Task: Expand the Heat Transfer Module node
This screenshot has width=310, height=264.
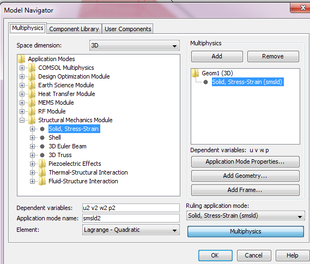Action: (x=22, y=94)
